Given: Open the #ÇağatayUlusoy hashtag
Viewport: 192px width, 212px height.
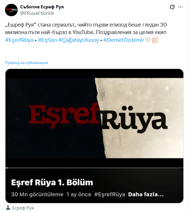Looking at the screenshot, I should (x=79, y=40).
